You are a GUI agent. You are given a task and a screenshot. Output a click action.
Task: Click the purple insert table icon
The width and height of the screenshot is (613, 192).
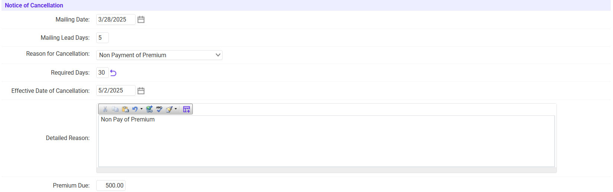187,109
